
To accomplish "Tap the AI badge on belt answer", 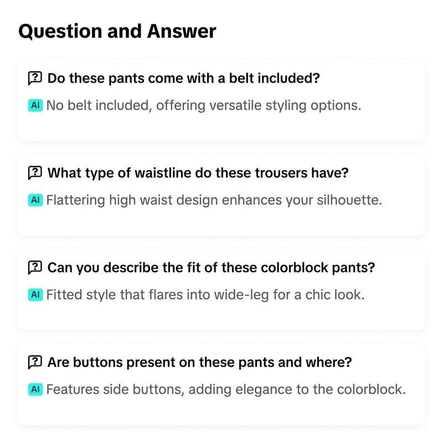I will coord(35,105).
